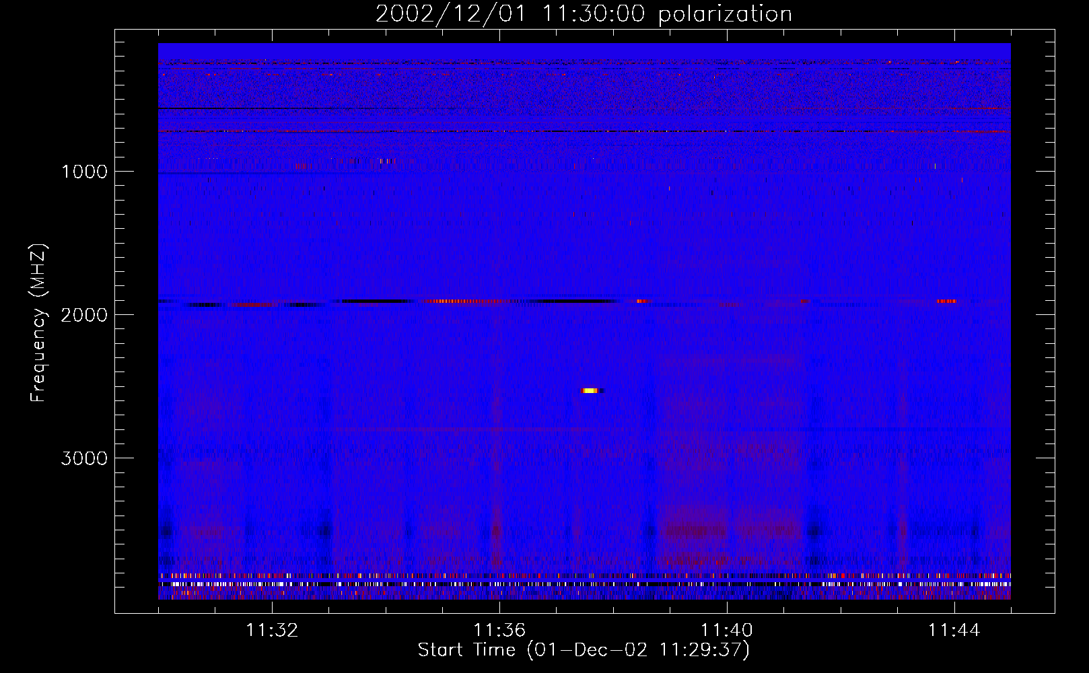Click the '11:32' time tick label
Screen dimensions: 1089x673
coord(272,631)
